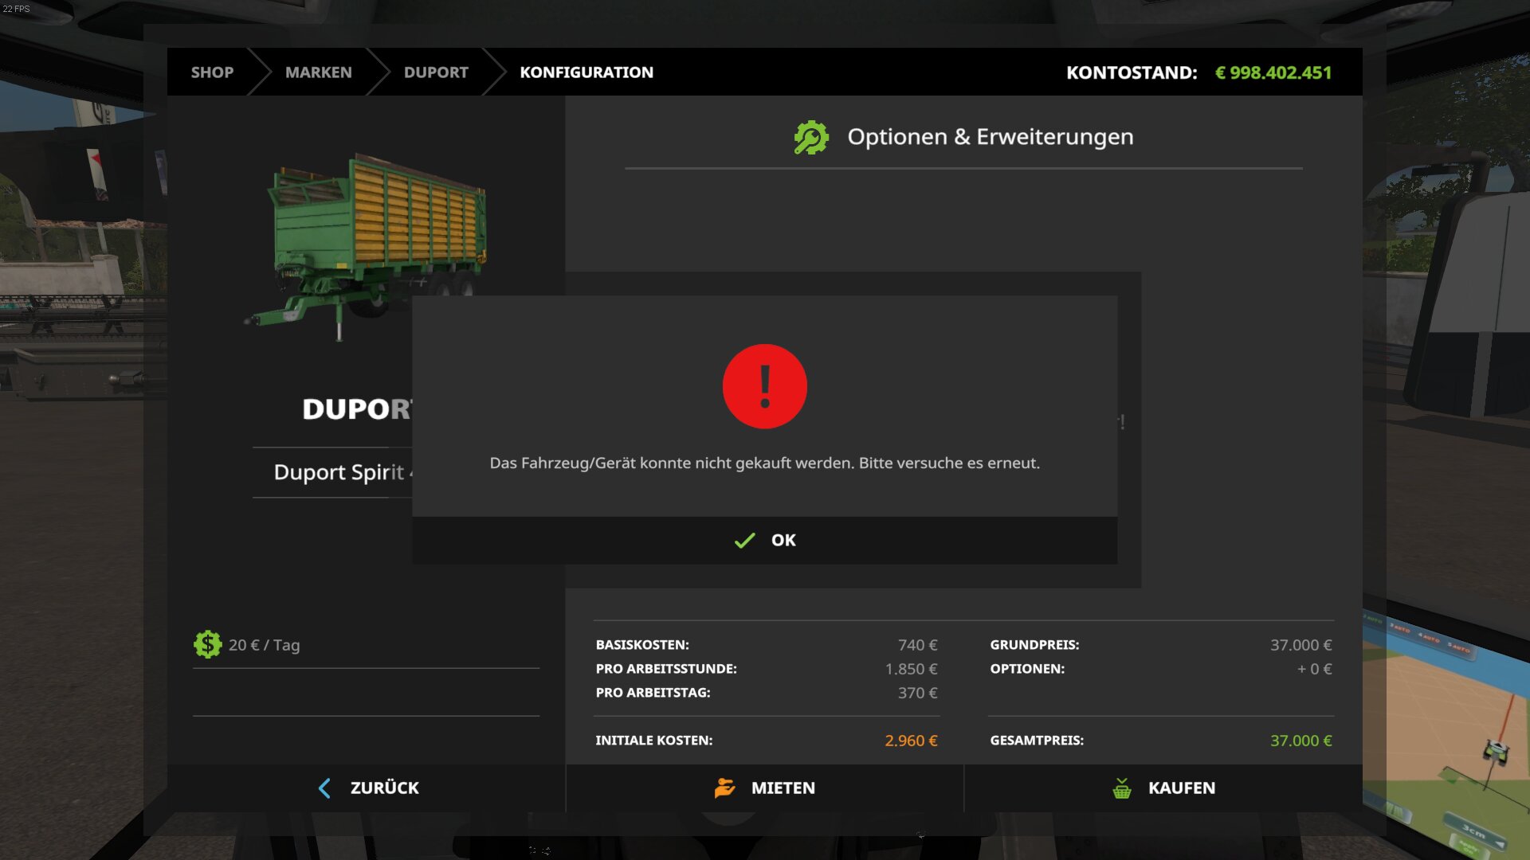Image resolution: width=1530 pixels, height=860 pixels.
Task: Open the MARKEN breadcrumb
Action: [x=318, y=72]
